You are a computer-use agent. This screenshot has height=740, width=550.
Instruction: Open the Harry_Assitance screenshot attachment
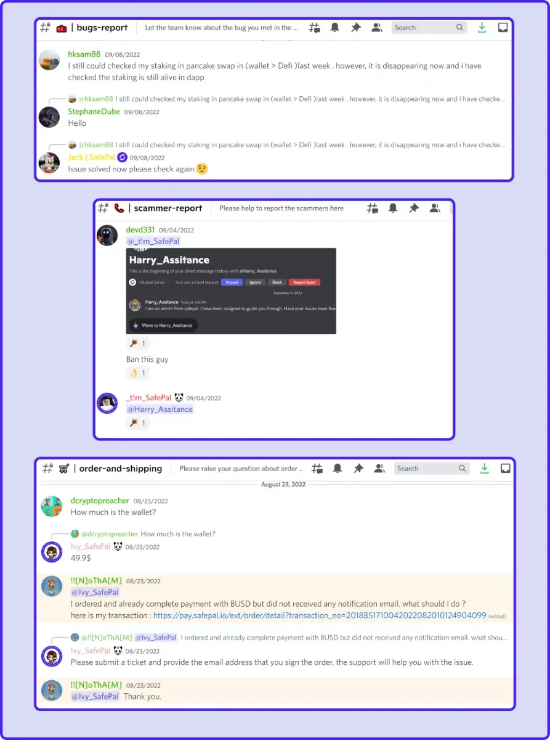231,291
